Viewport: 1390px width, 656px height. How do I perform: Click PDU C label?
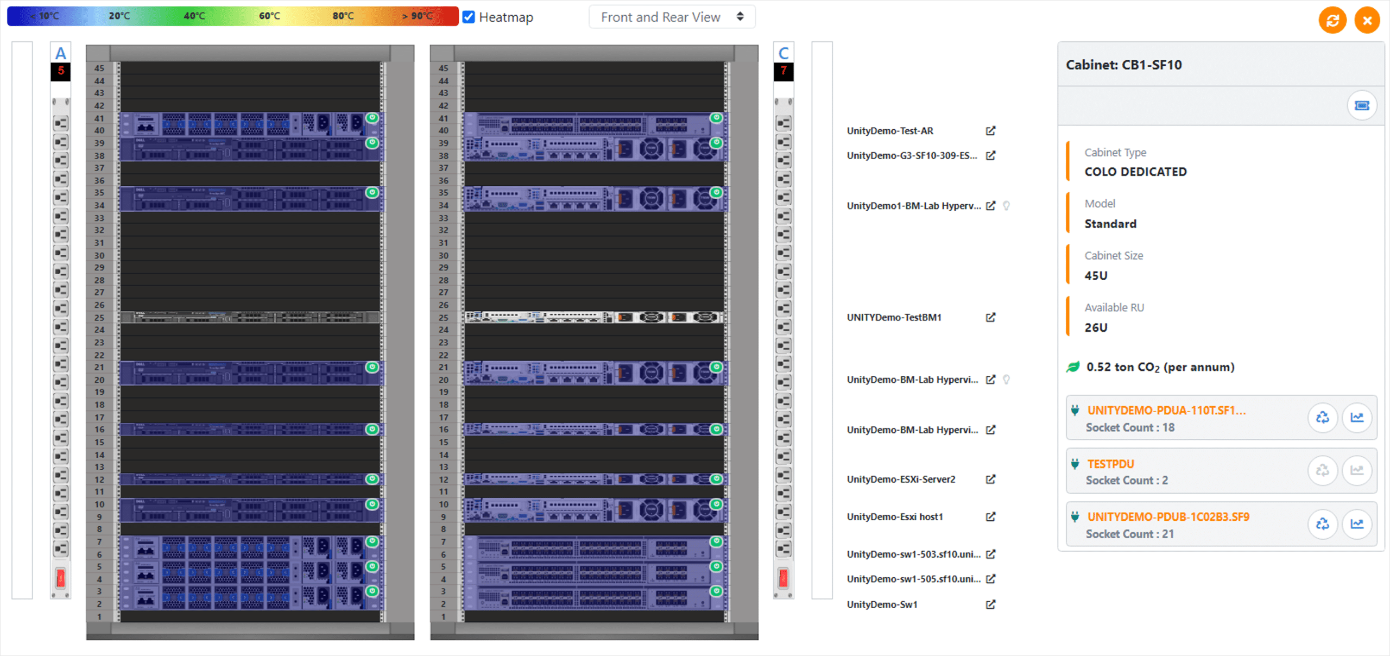point(784,53)
